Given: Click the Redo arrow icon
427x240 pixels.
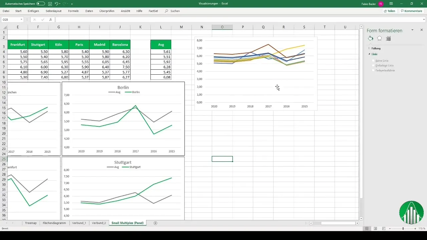Looking at the screenshot, I should coord(65,4).
